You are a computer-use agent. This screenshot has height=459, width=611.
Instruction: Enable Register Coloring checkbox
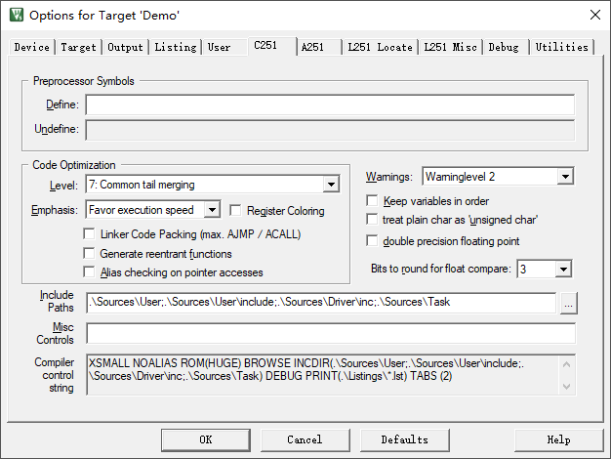point(236,210)
